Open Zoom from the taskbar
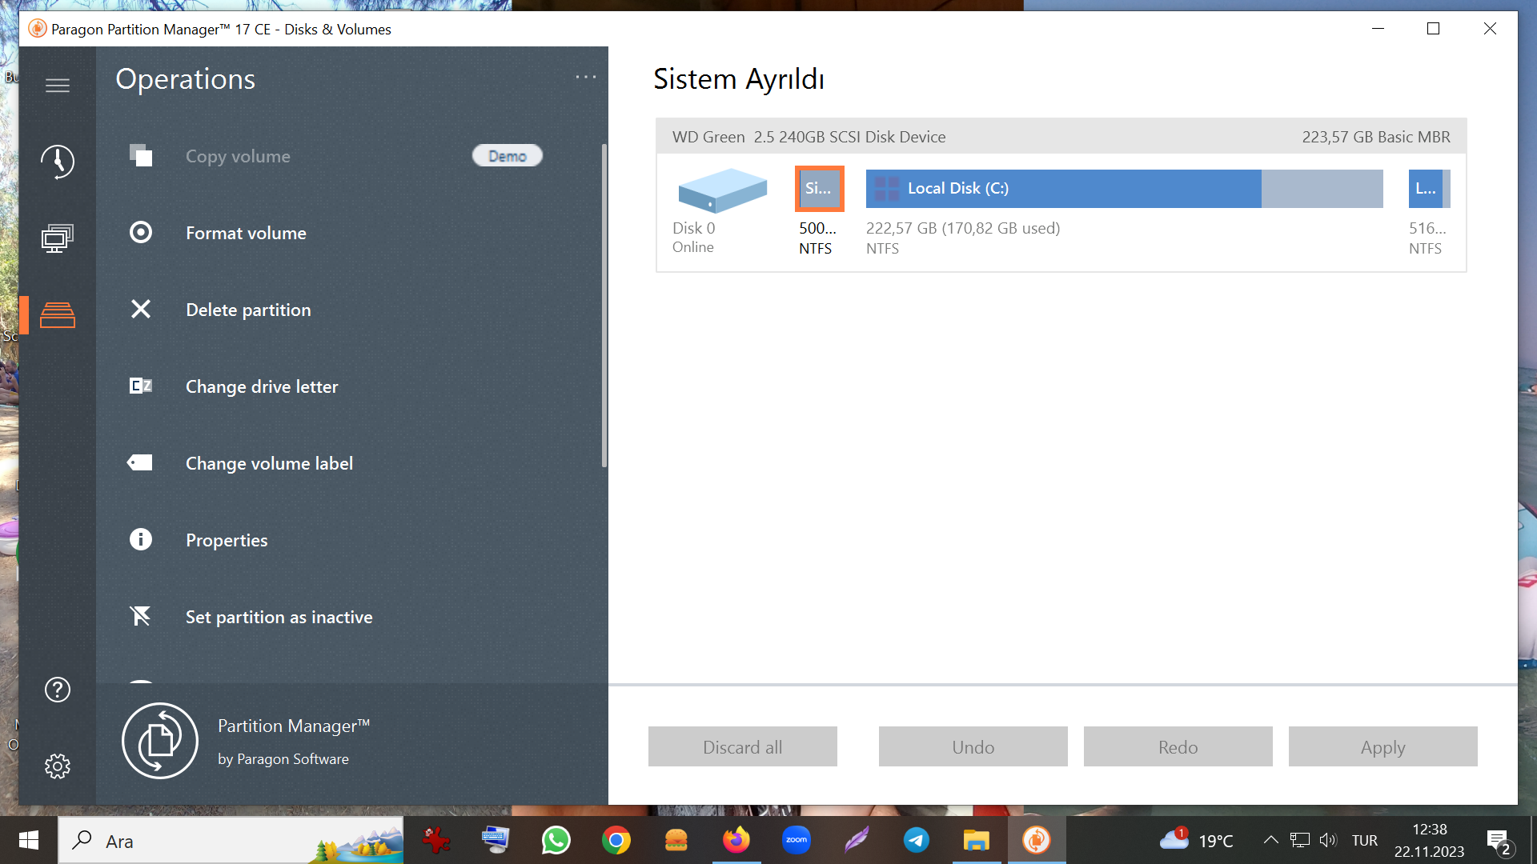 (797, 840)
